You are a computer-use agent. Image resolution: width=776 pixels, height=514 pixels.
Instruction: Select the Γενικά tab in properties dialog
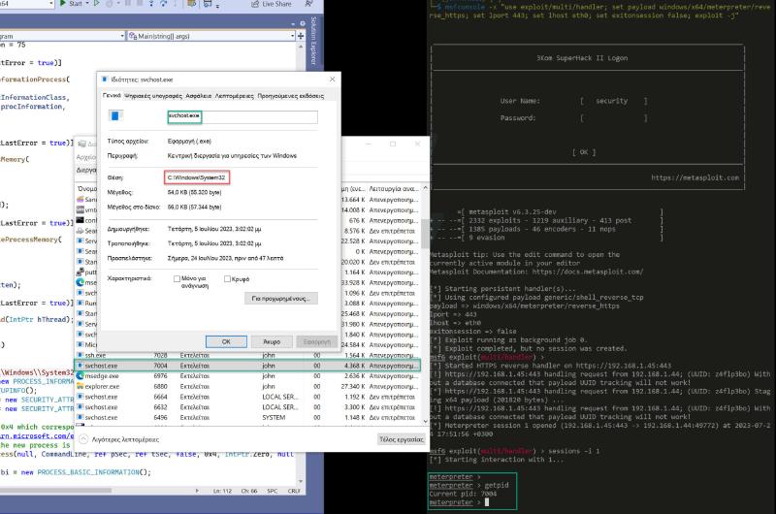pos(112,95)
